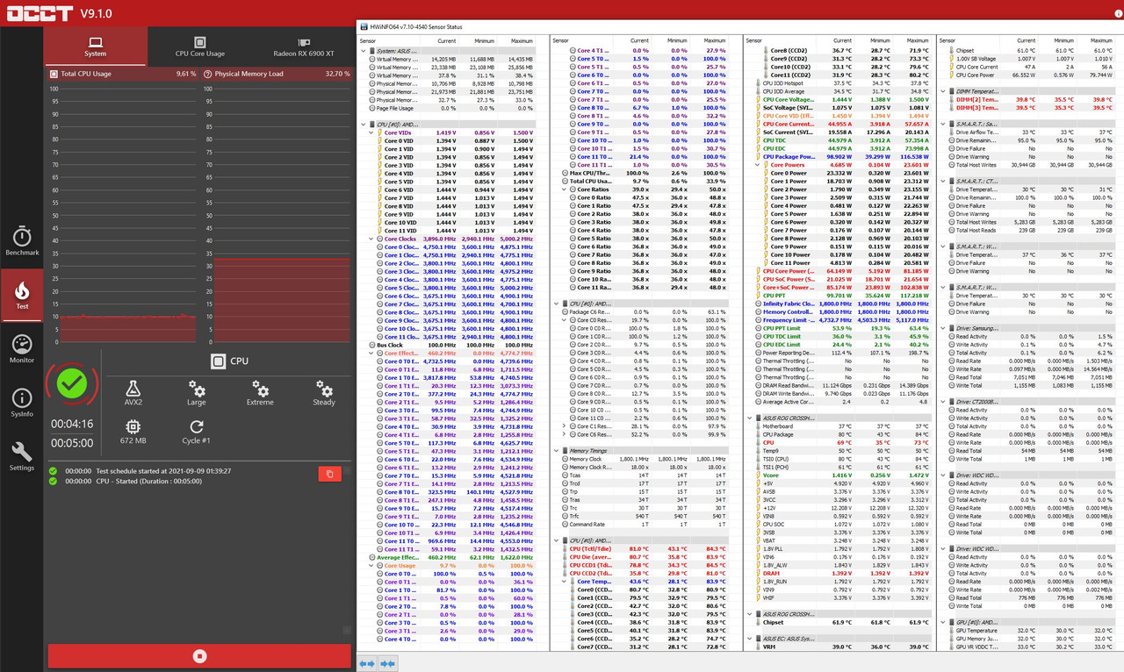
Task: Click the Physical Memory Load help icon
Action: [207, 74]
